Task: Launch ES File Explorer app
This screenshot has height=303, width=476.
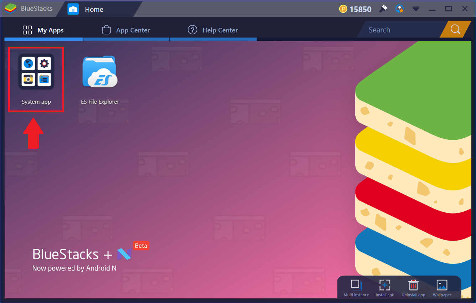Action: point(100,71)
